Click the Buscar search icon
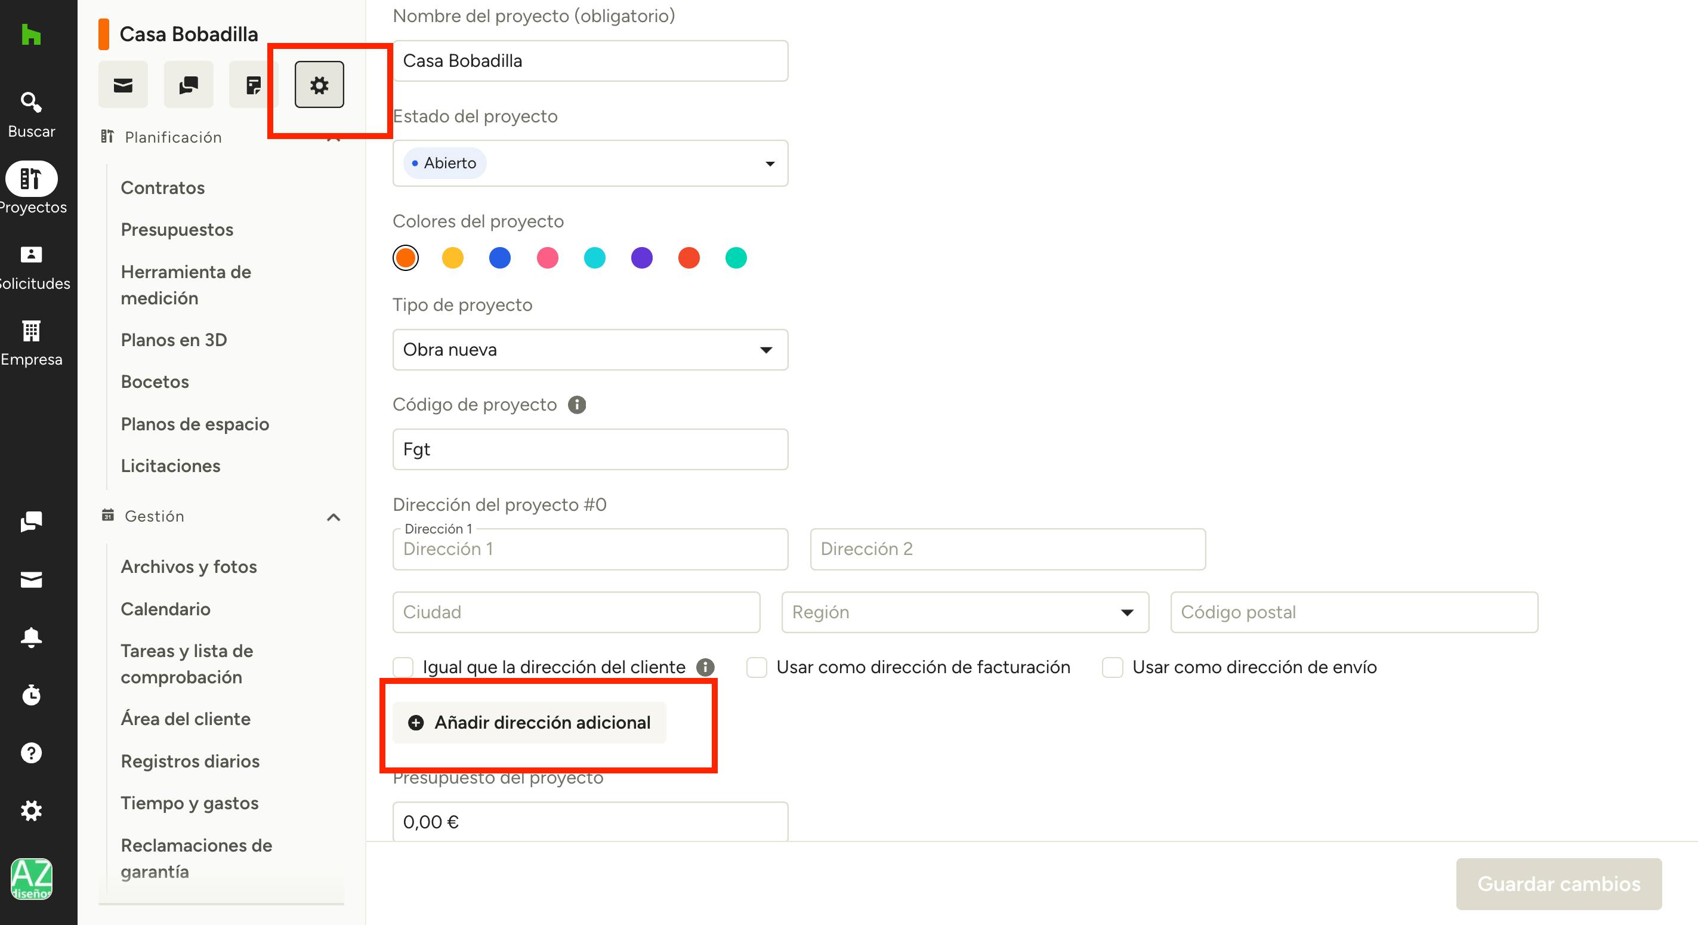Image resolution: width=1698 pixels, height=925 pixels. click(31, 102)
